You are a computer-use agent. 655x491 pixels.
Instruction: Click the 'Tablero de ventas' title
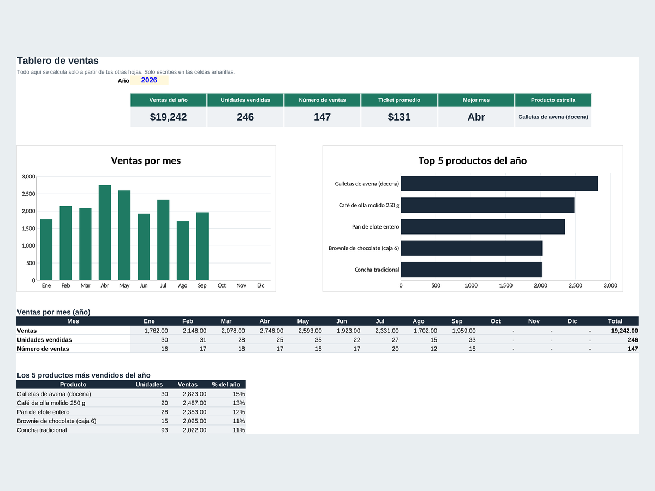pos(58,61)
